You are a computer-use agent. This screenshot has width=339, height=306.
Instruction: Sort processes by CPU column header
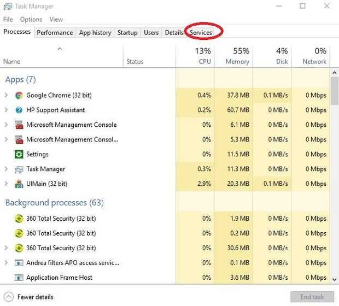coord(197,56)
